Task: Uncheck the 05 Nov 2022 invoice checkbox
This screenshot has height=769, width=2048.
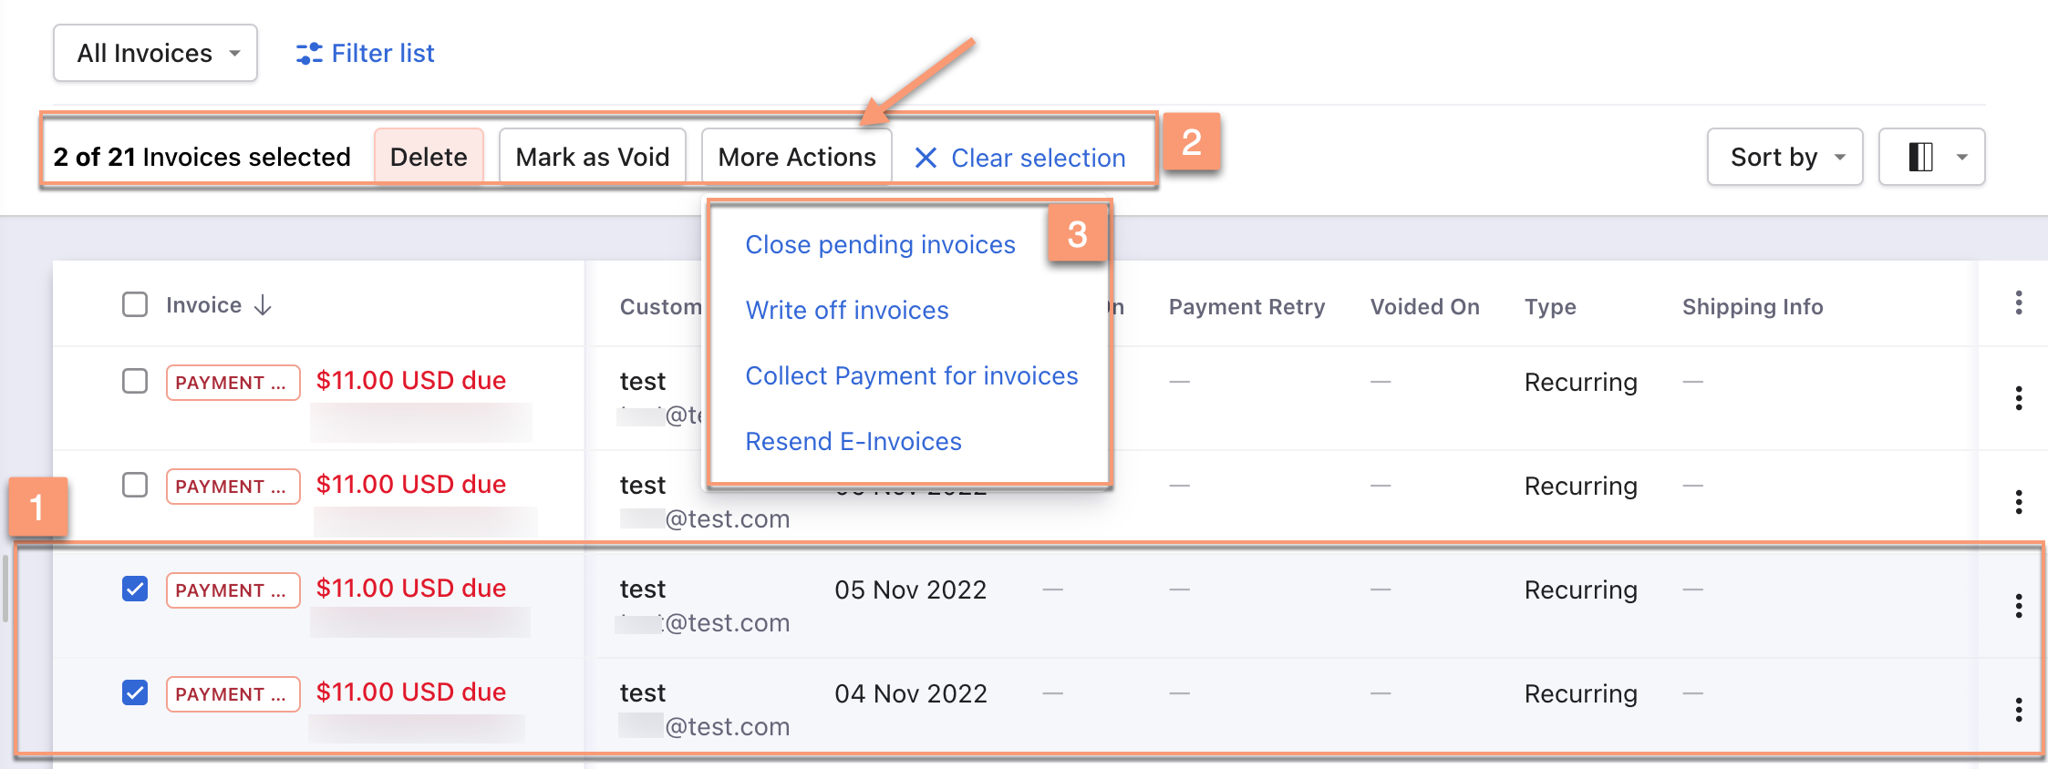Action: coord(135,589)
